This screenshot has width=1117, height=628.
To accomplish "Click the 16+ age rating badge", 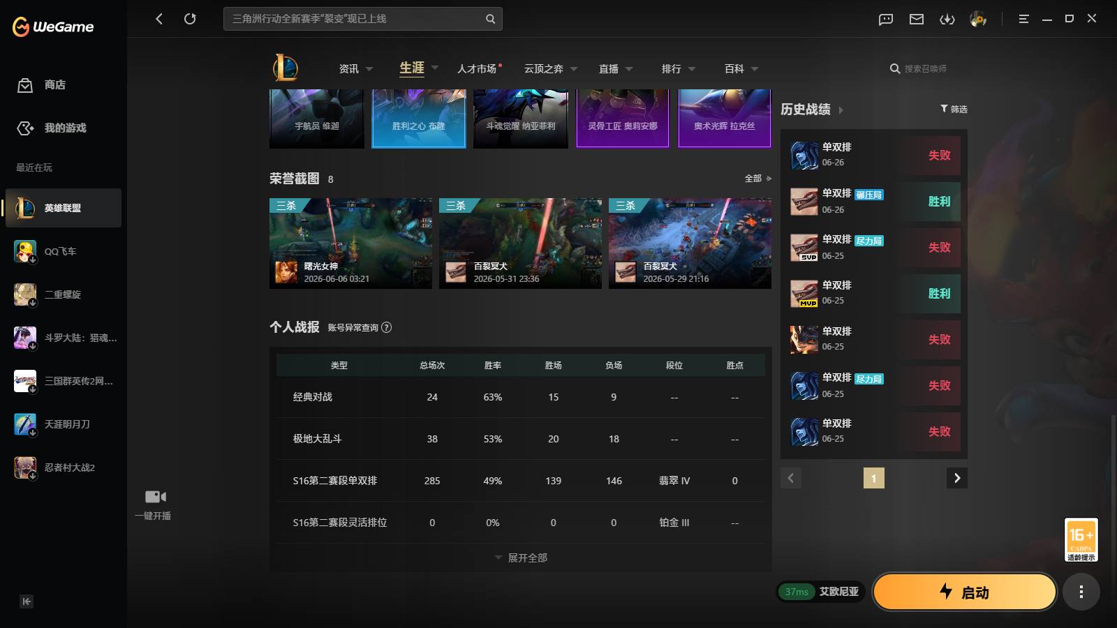I will [1081, 539].
